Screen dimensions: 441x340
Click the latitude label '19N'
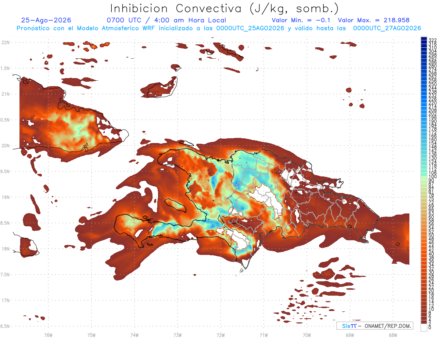[6, 197]
